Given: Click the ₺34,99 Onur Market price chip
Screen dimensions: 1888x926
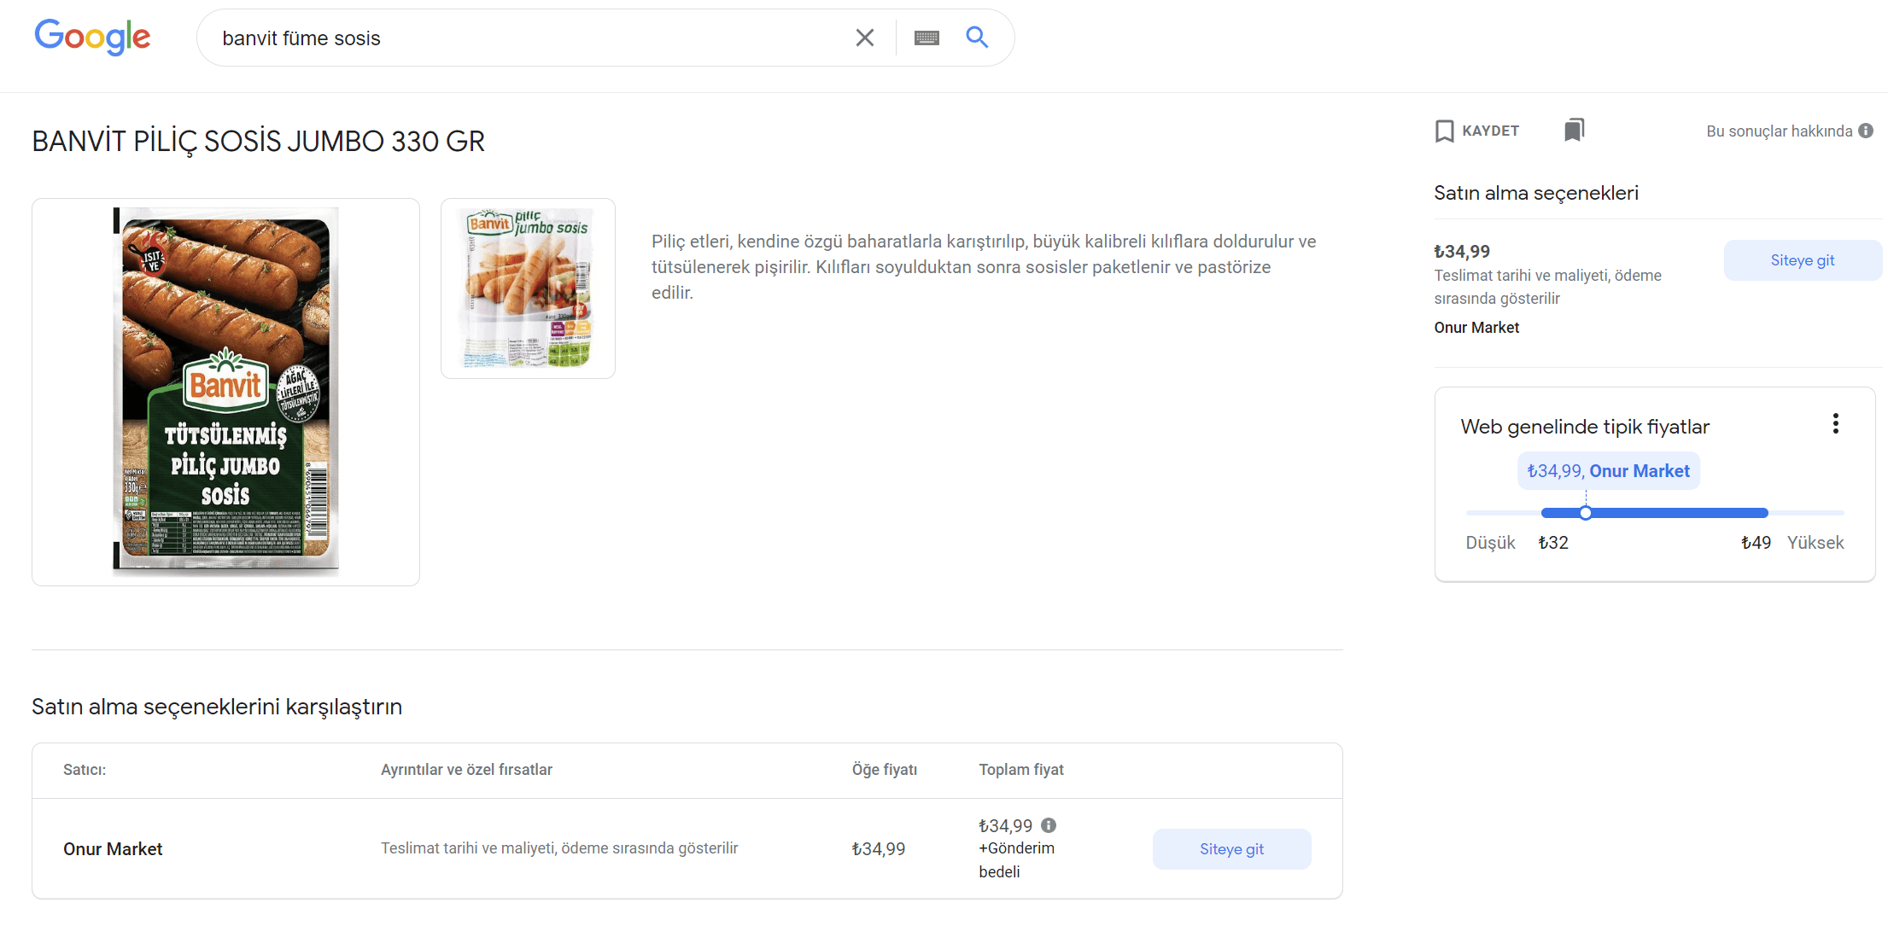Looking at the screenshot, I should (1608, 471).
